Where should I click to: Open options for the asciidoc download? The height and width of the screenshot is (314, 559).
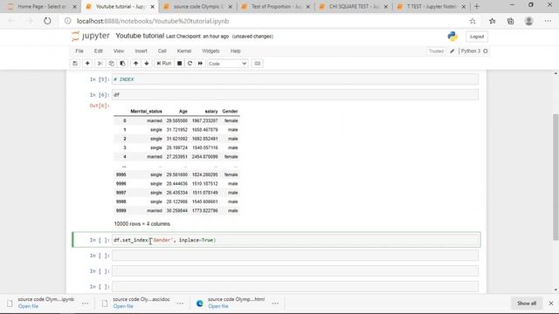tap(181, 304)
